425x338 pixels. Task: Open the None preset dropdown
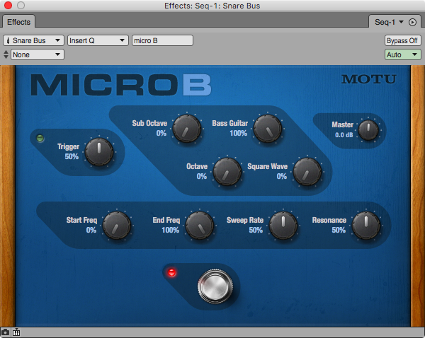tap(37, 54)
